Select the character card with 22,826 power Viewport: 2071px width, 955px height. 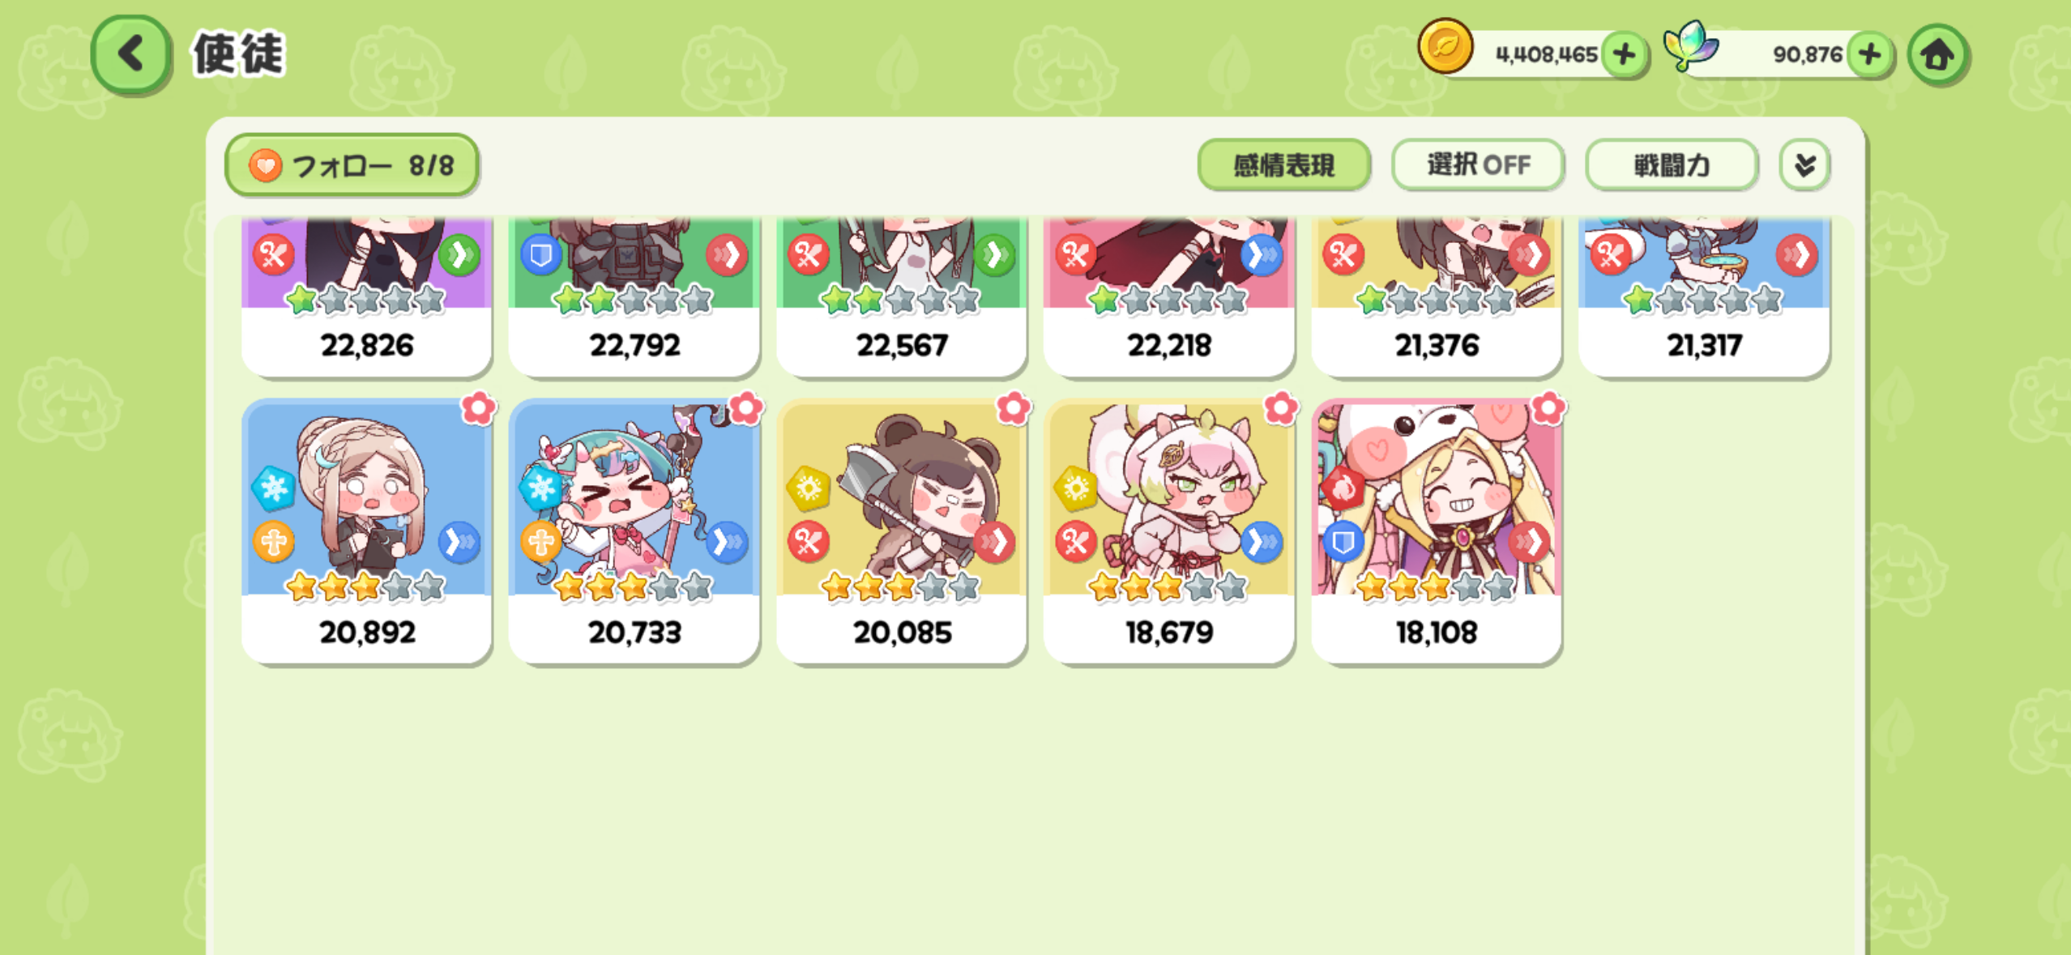pos(366,296)
